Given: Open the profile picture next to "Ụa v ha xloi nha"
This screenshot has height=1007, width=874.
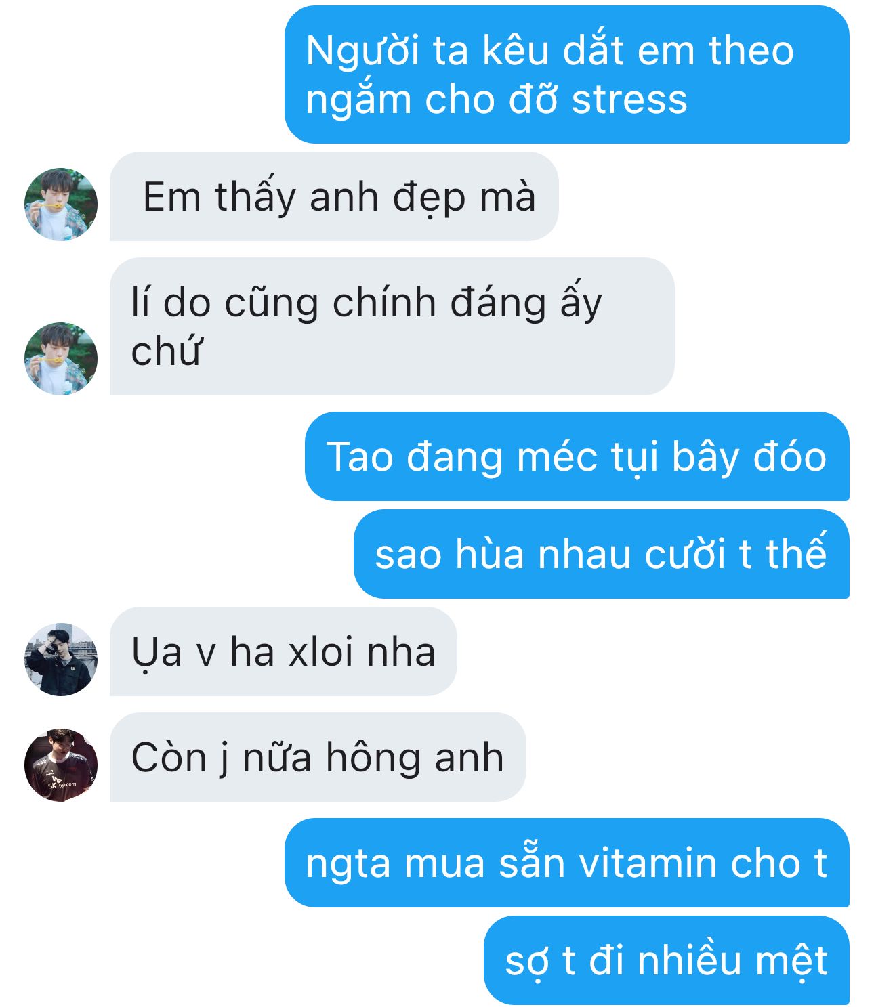Looking at the screenshot, I should click(x=61, y=660).
